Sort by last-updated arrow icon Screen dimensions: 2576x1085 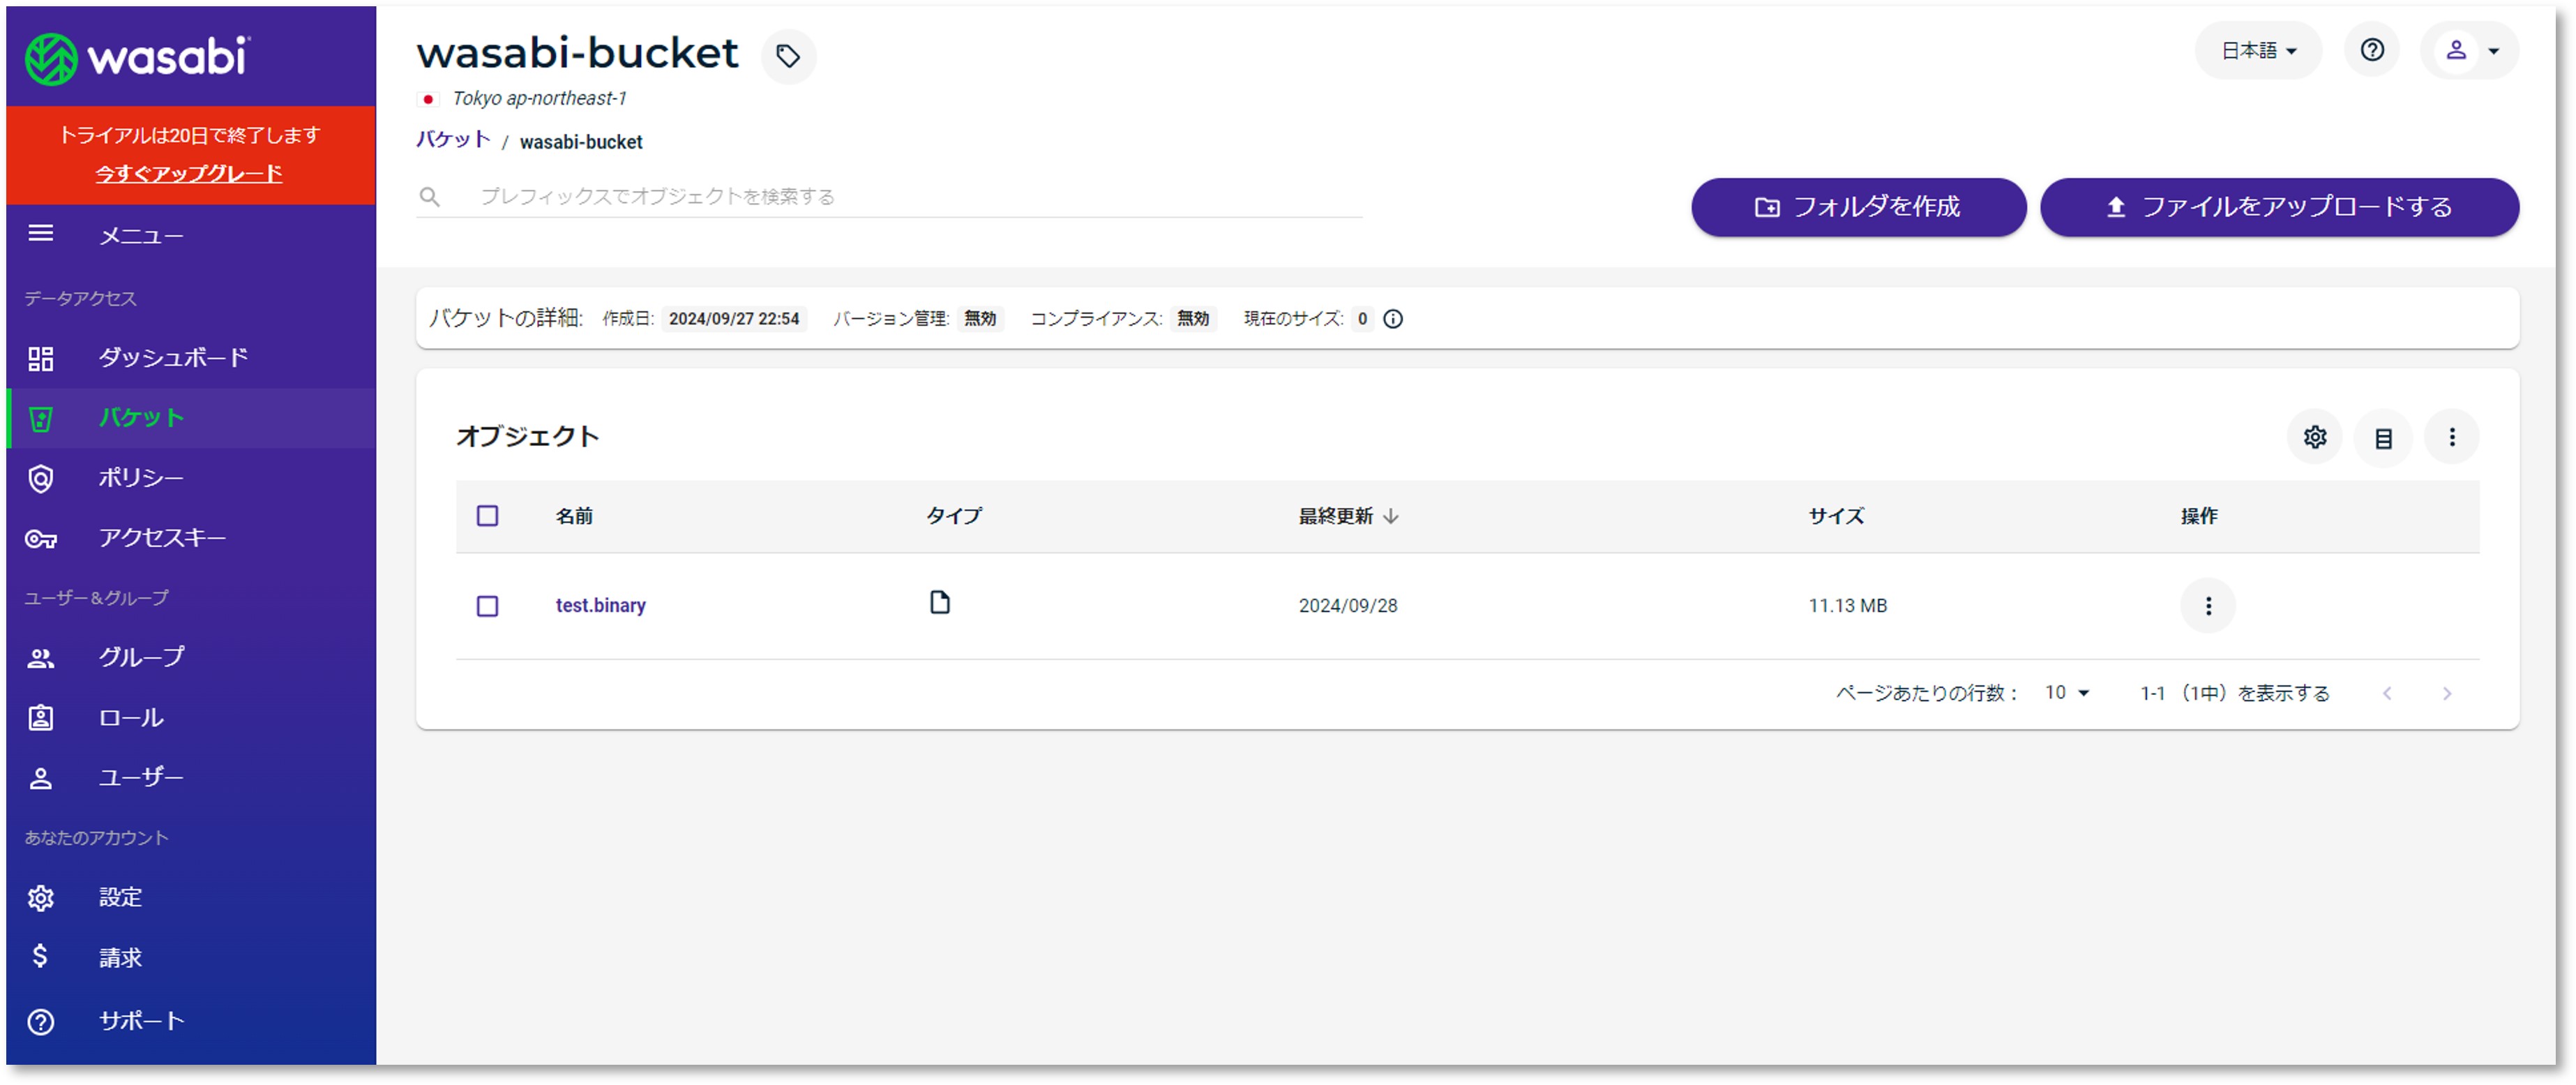(1390, 516)
